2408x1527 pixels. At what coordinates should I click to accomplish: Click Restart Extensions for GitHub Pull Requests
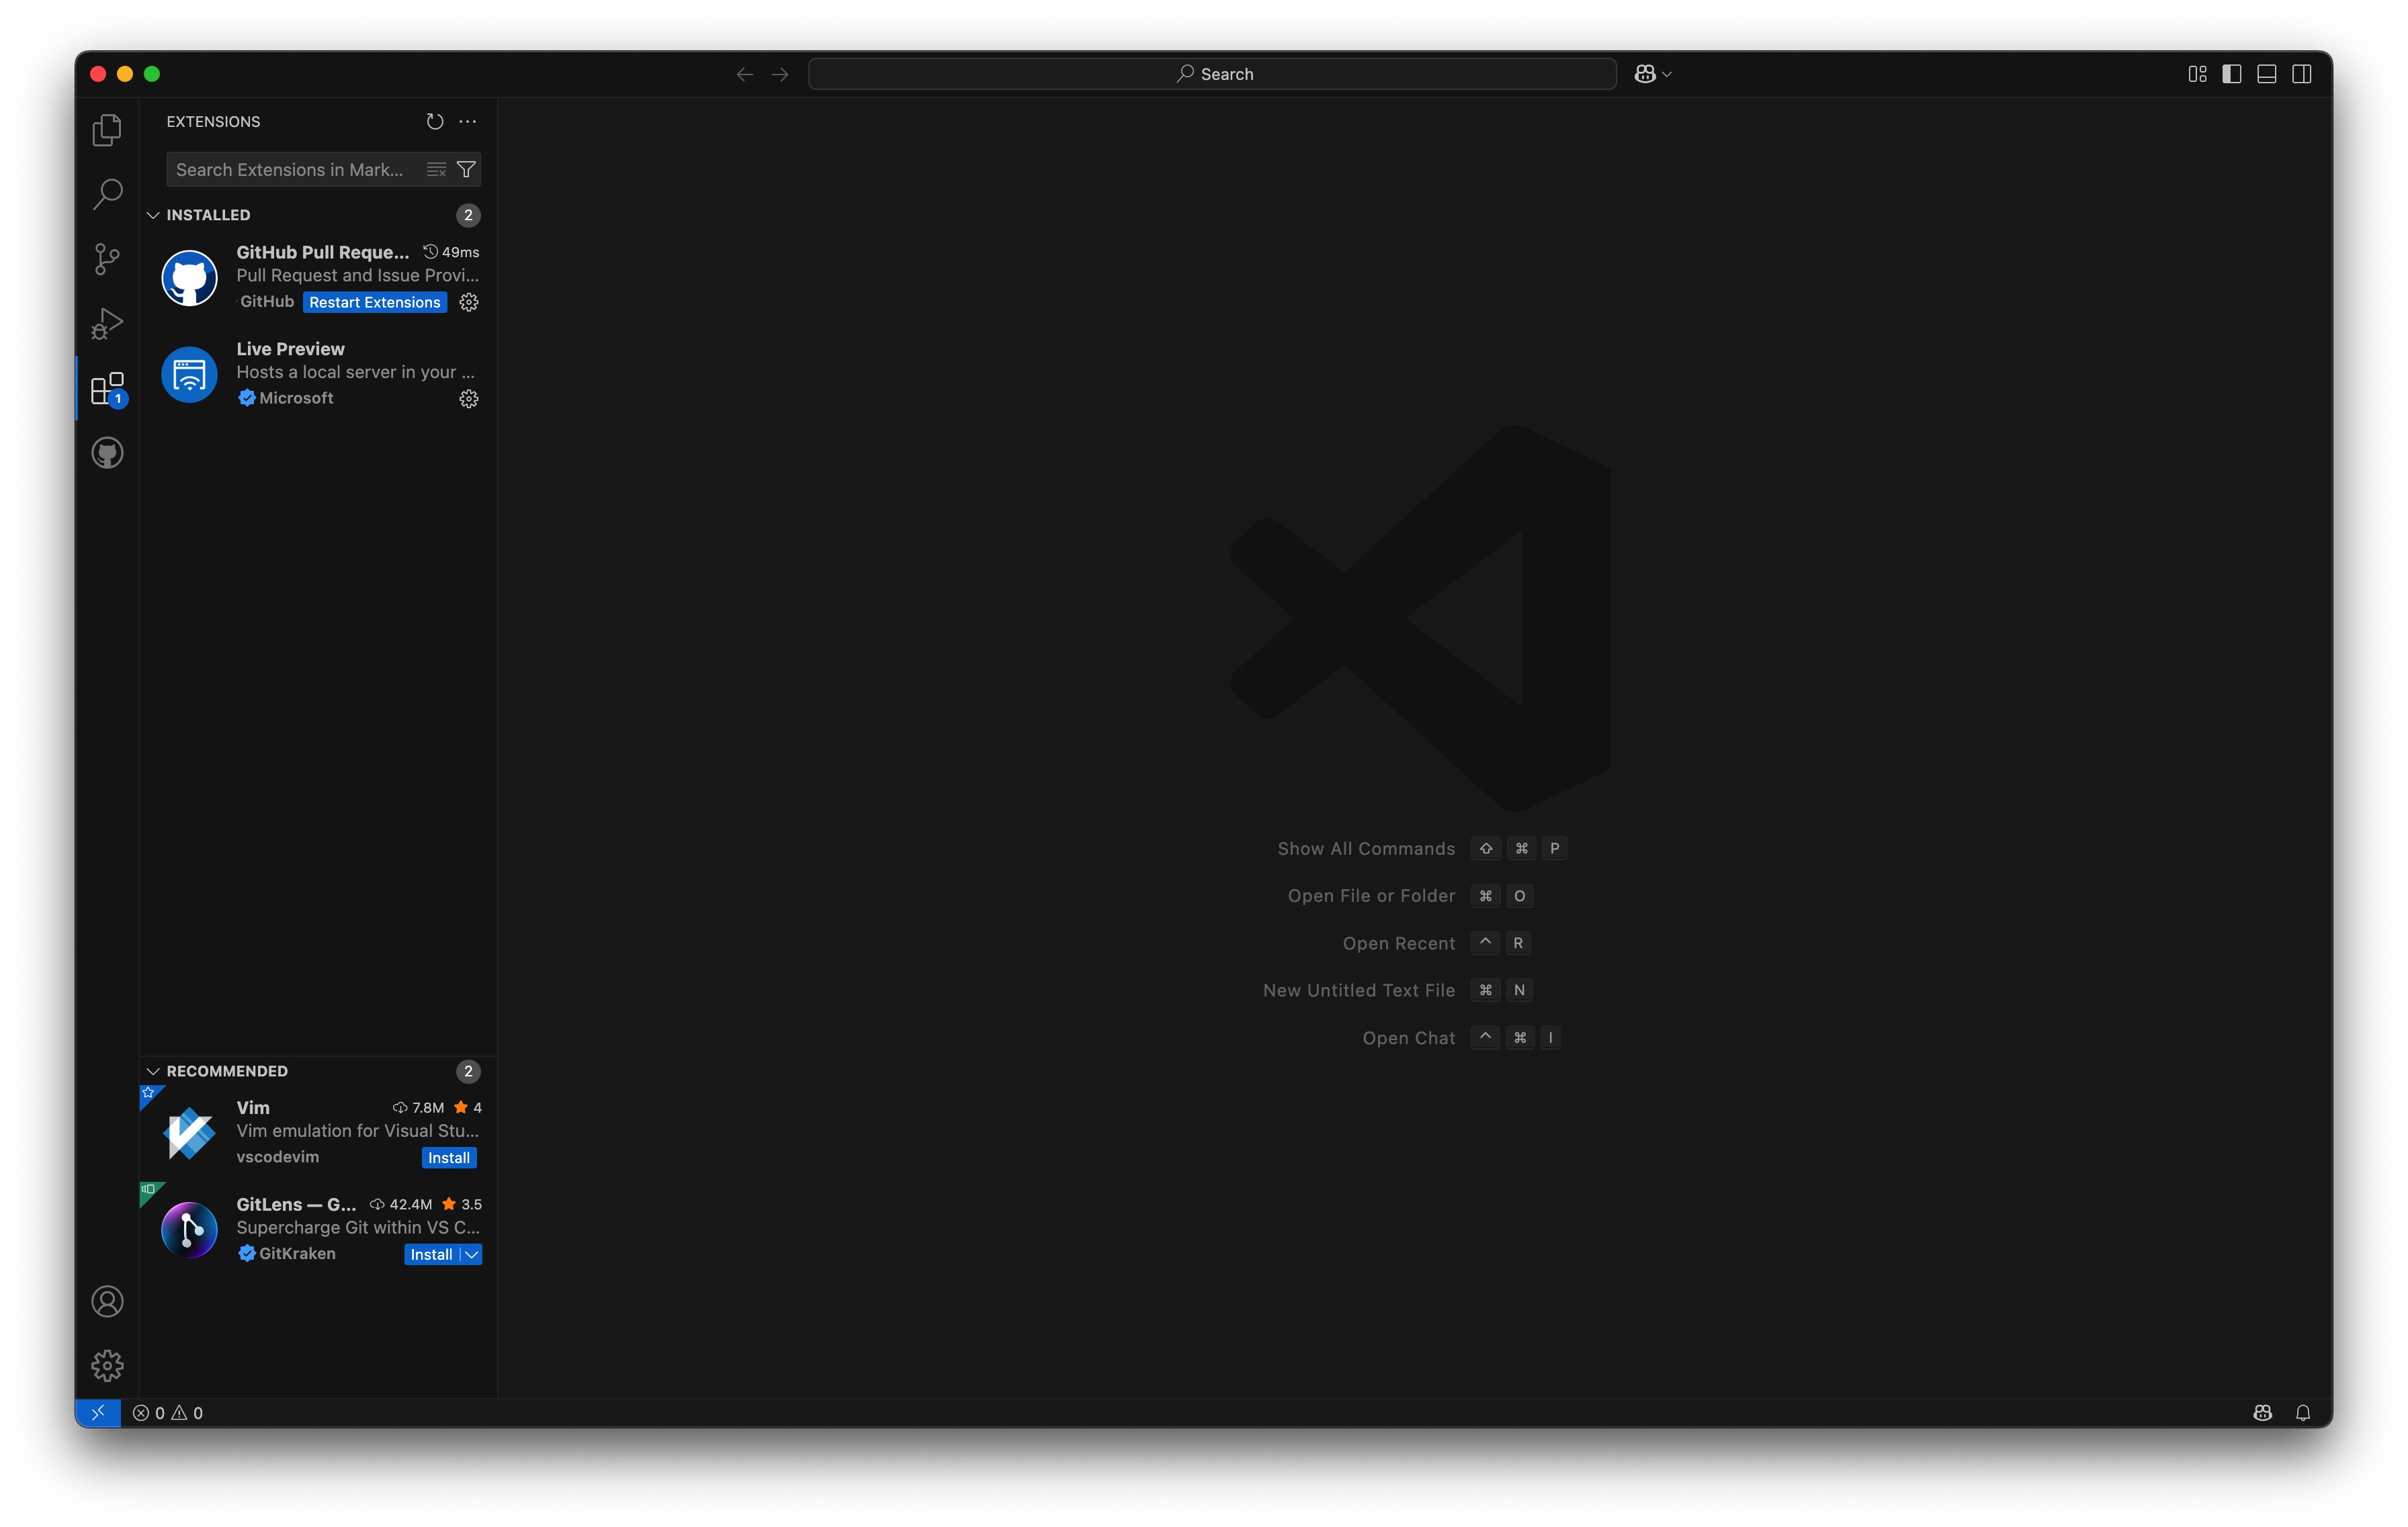[x=374, y=302]
